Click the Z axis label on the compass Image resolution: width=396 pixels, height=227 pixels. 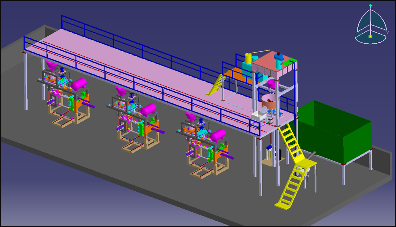coord(371,7)
